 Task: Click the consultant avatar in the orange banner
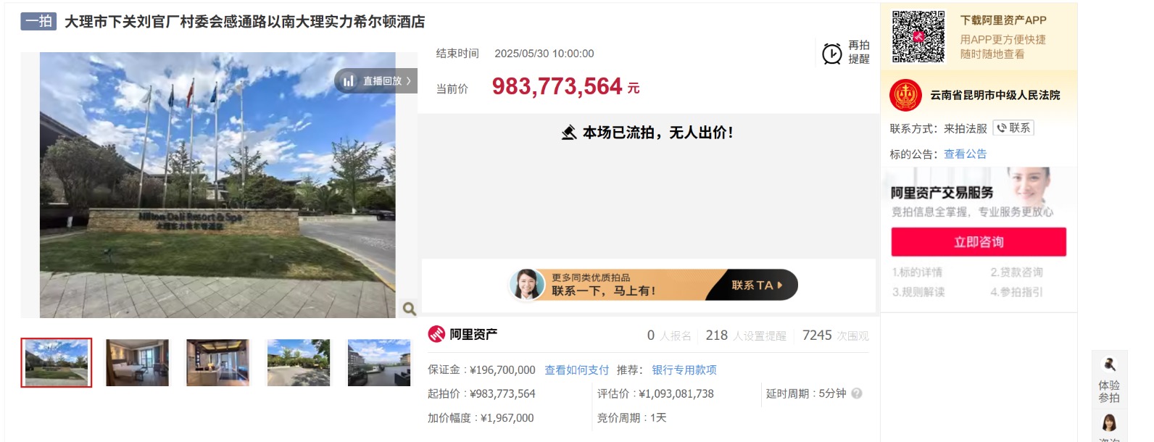(527, 285)
